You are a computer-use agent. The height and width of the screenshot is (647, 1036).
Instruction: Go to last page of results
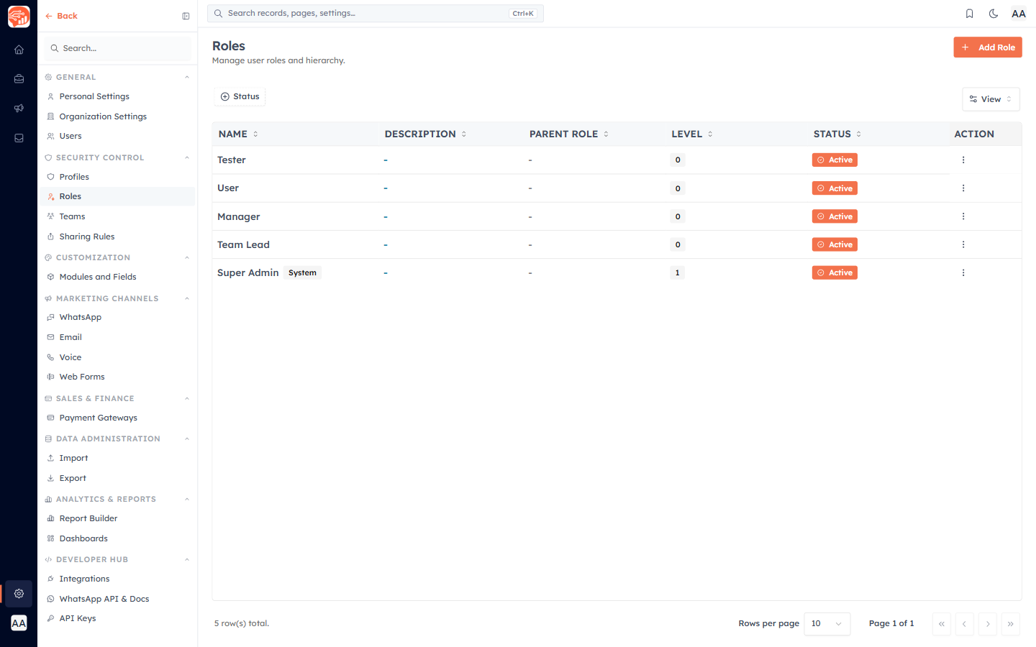pyautogui.click(x=1011, y=624)
